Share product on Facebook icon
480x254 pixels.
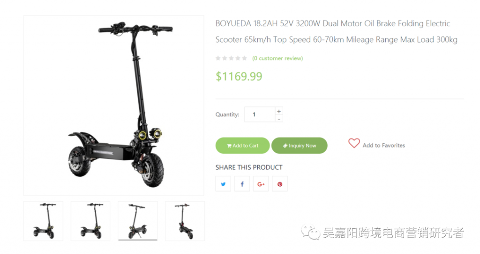pyautogui.click(x=242, y=184)
